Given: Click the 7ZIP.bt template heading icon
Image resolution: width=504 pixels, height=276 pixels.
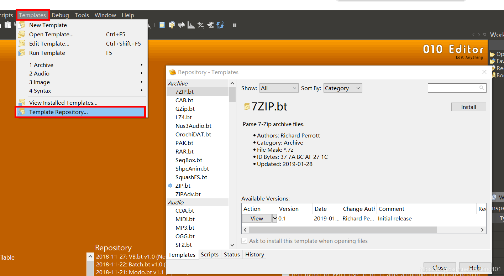Looking at the screenshot, I should (247, 106).
